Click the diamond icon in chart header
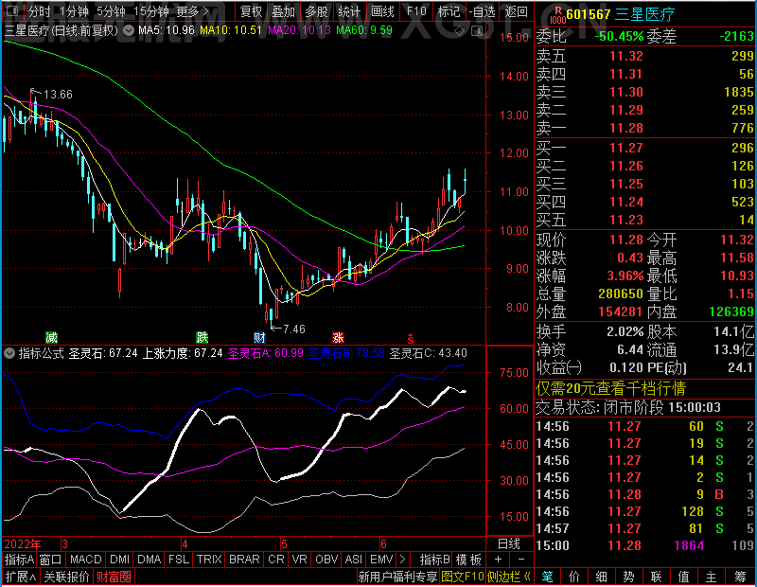The width and height of the screenshot is (757, 587). (x=460, y=31)
